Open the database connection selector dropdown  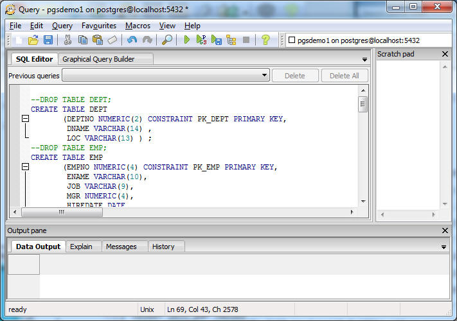tap(368, 40)
